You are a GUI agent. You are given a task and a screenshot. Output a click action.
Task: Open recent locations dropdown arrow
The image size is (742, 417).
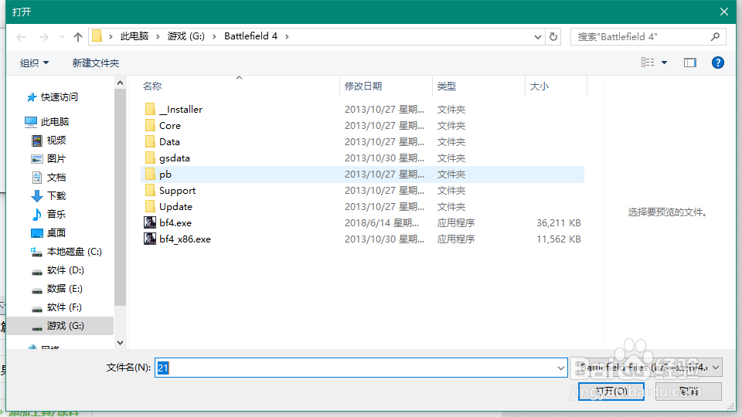click(62, 37)
